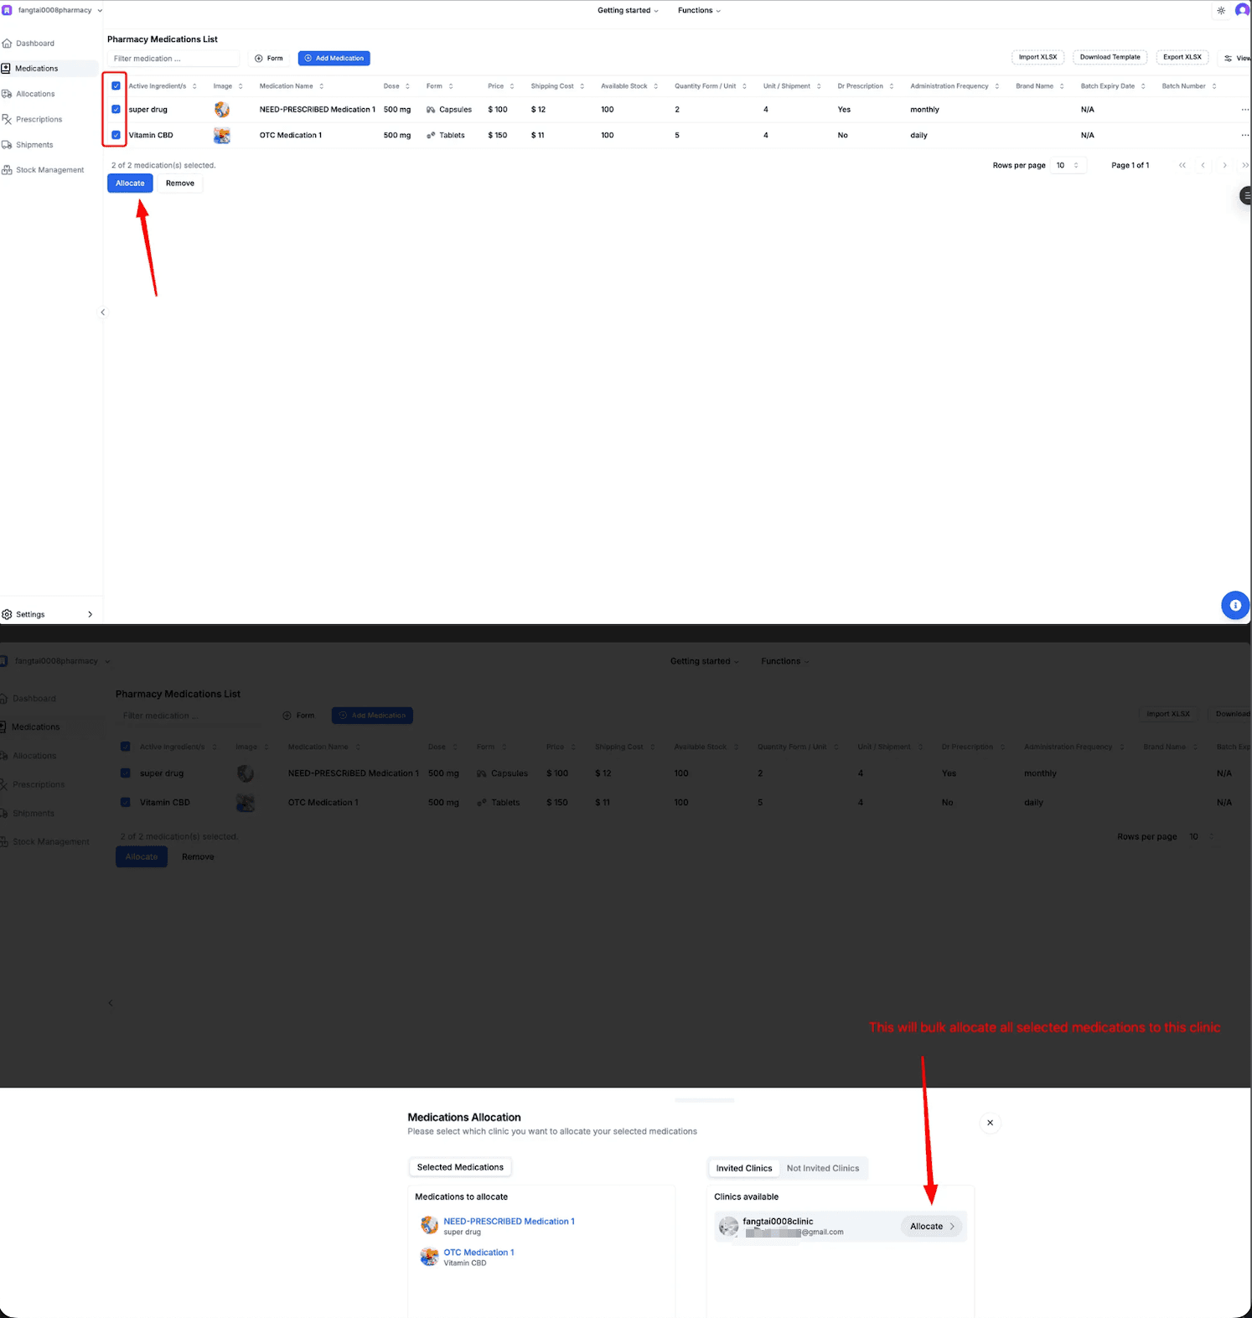
Task: Open OTC Medication 1 link in dialog
Action: (479, 1253)
